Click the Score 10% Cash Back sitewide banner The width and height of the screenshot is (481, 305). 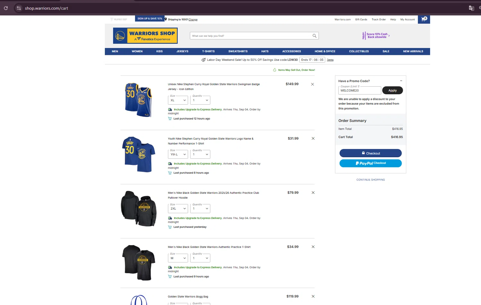click(x=376, y=36)
